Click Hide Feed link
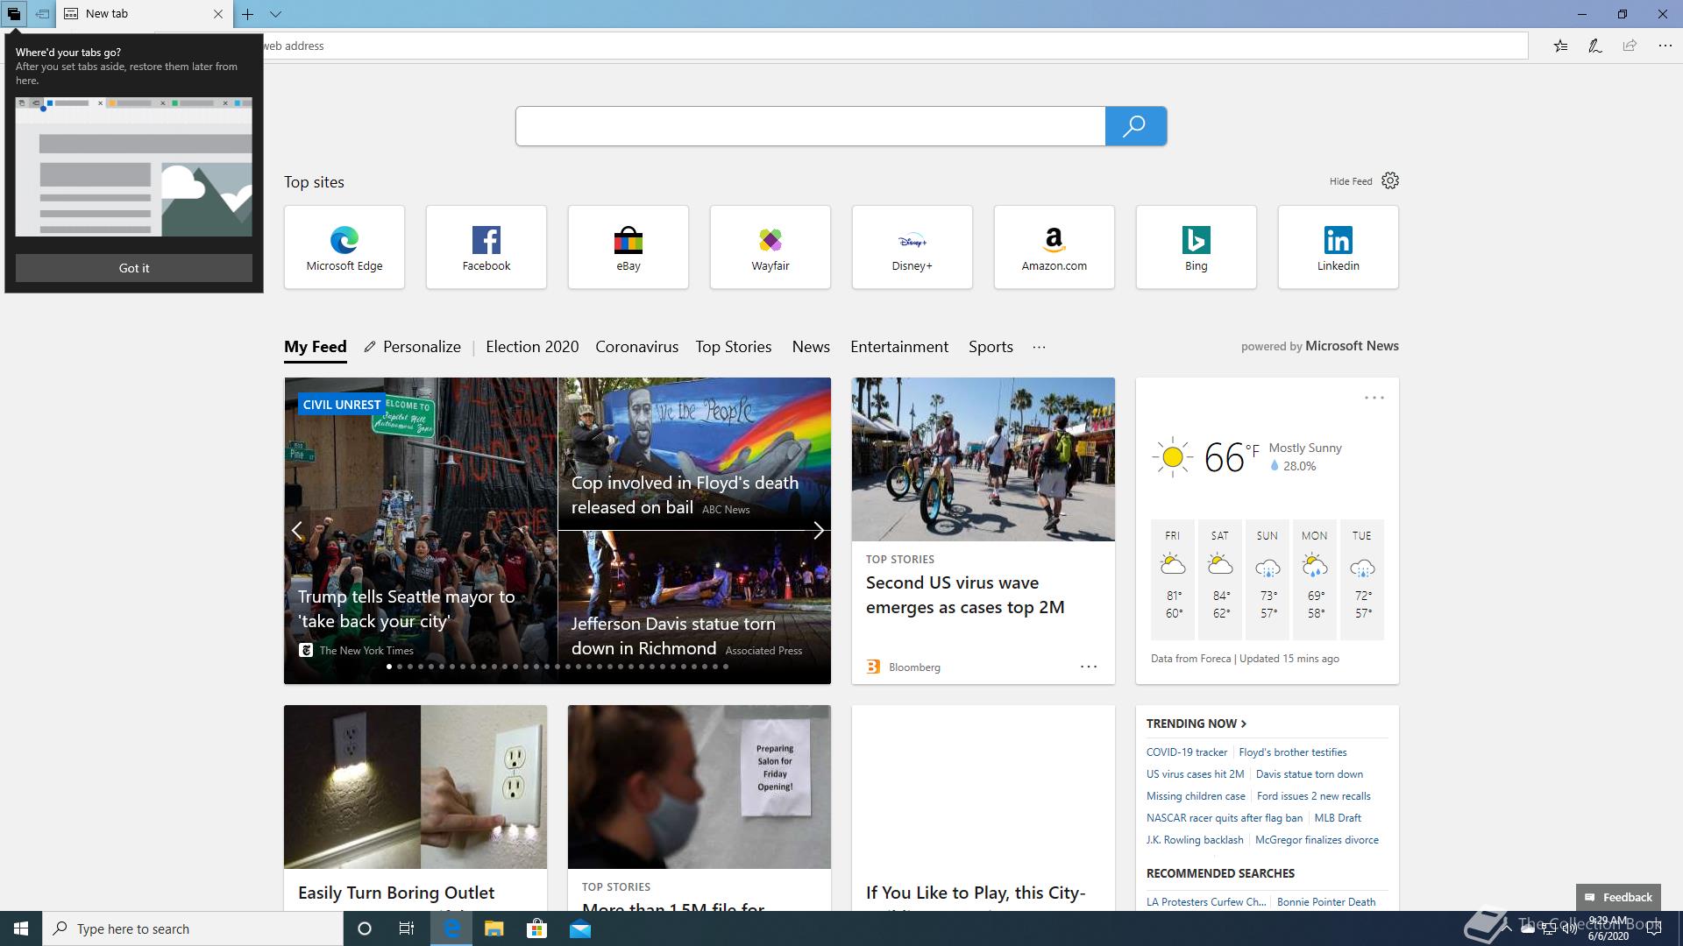The image size is (1683, 946). click(1351, 181)
